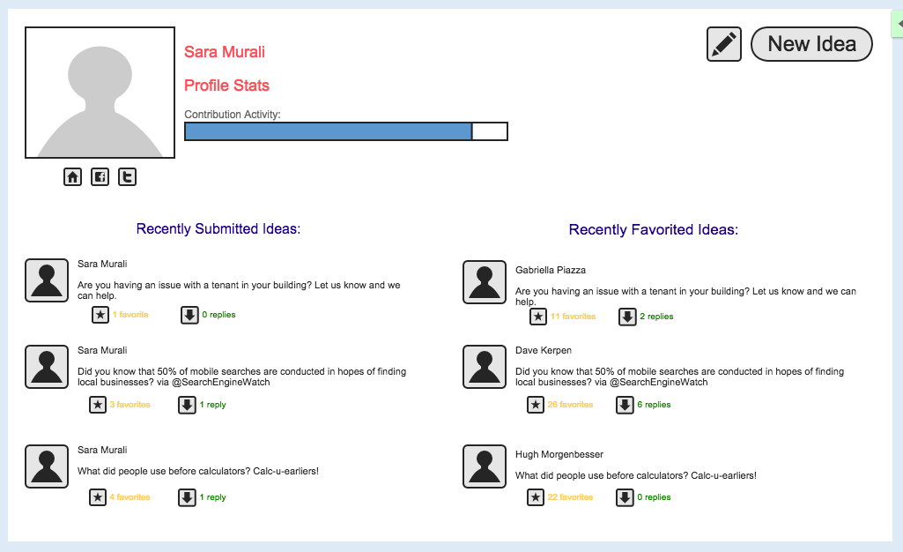
Task: Click the 'Contribution Activity:' label
Action: [x=232, y=114]
